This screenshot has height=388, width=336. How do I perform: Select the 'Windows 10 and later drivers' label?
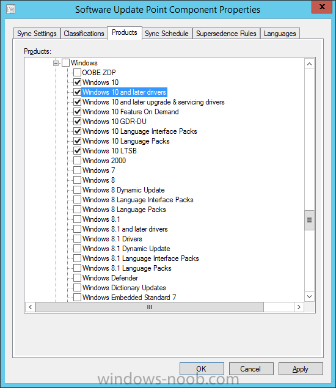pos(124,92)
